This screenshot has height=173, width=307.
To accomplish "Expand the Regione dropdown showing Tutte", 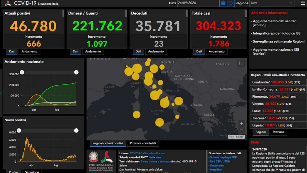I will click(x=271, y=3).
